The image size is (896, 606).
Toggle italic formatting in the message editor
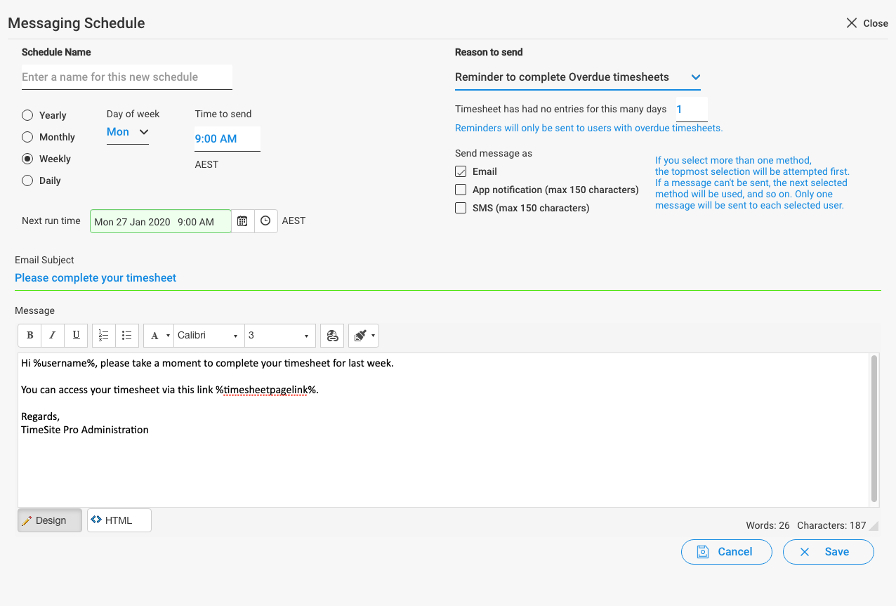point(53,336)
